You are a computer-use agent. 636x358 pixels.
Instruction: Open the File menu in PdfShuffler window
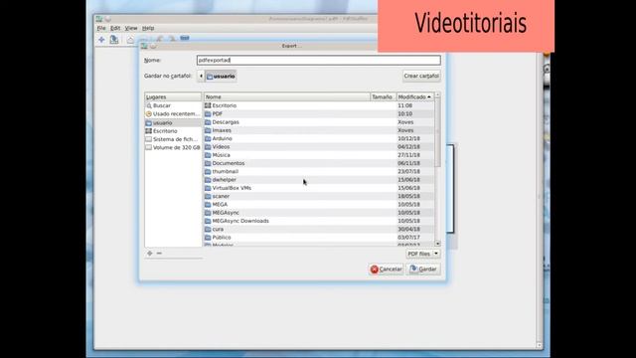coord(101,28)
